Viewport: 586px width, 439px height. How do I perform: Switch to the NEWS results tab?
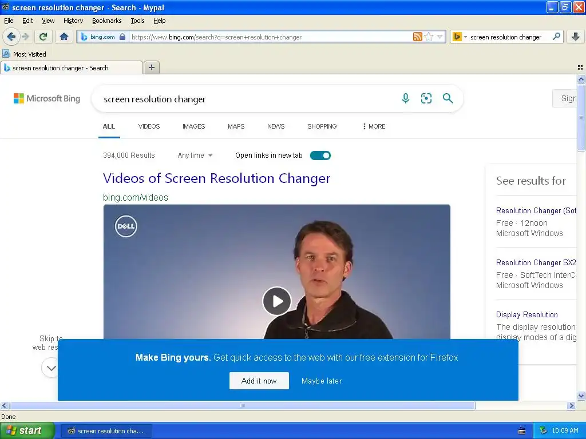pyautogui.click(x=276, y=126)
